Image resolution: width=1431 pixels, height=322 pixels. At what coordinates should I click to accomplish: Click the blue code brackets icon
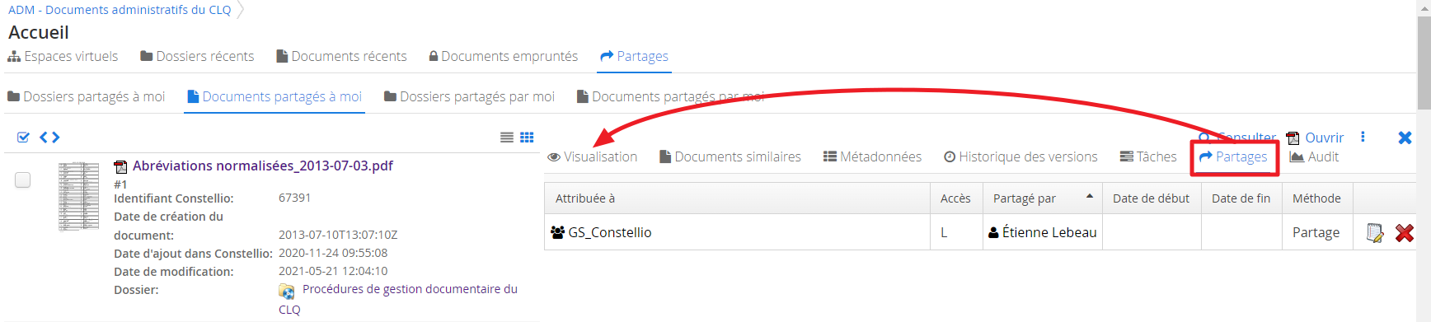coord(49,138)
